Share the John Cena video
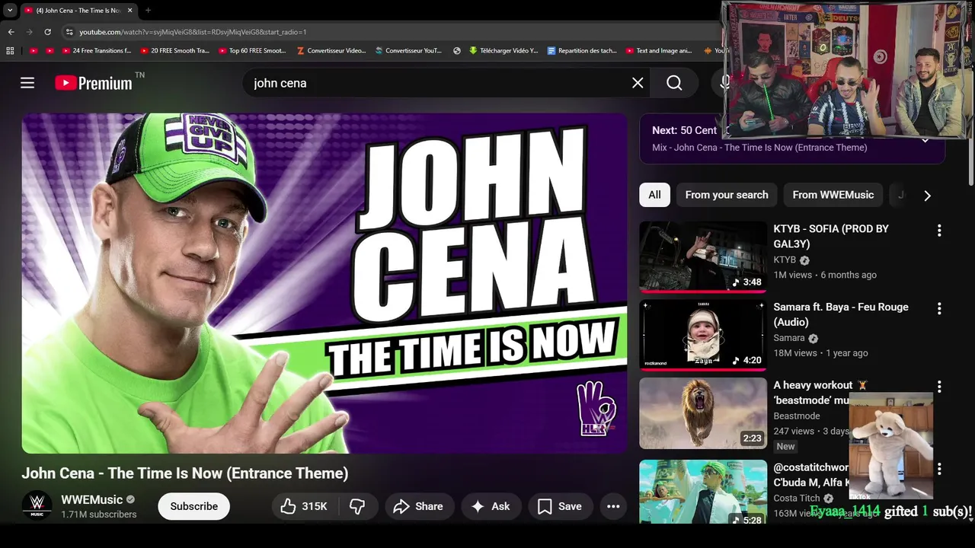 pos(418,506)
